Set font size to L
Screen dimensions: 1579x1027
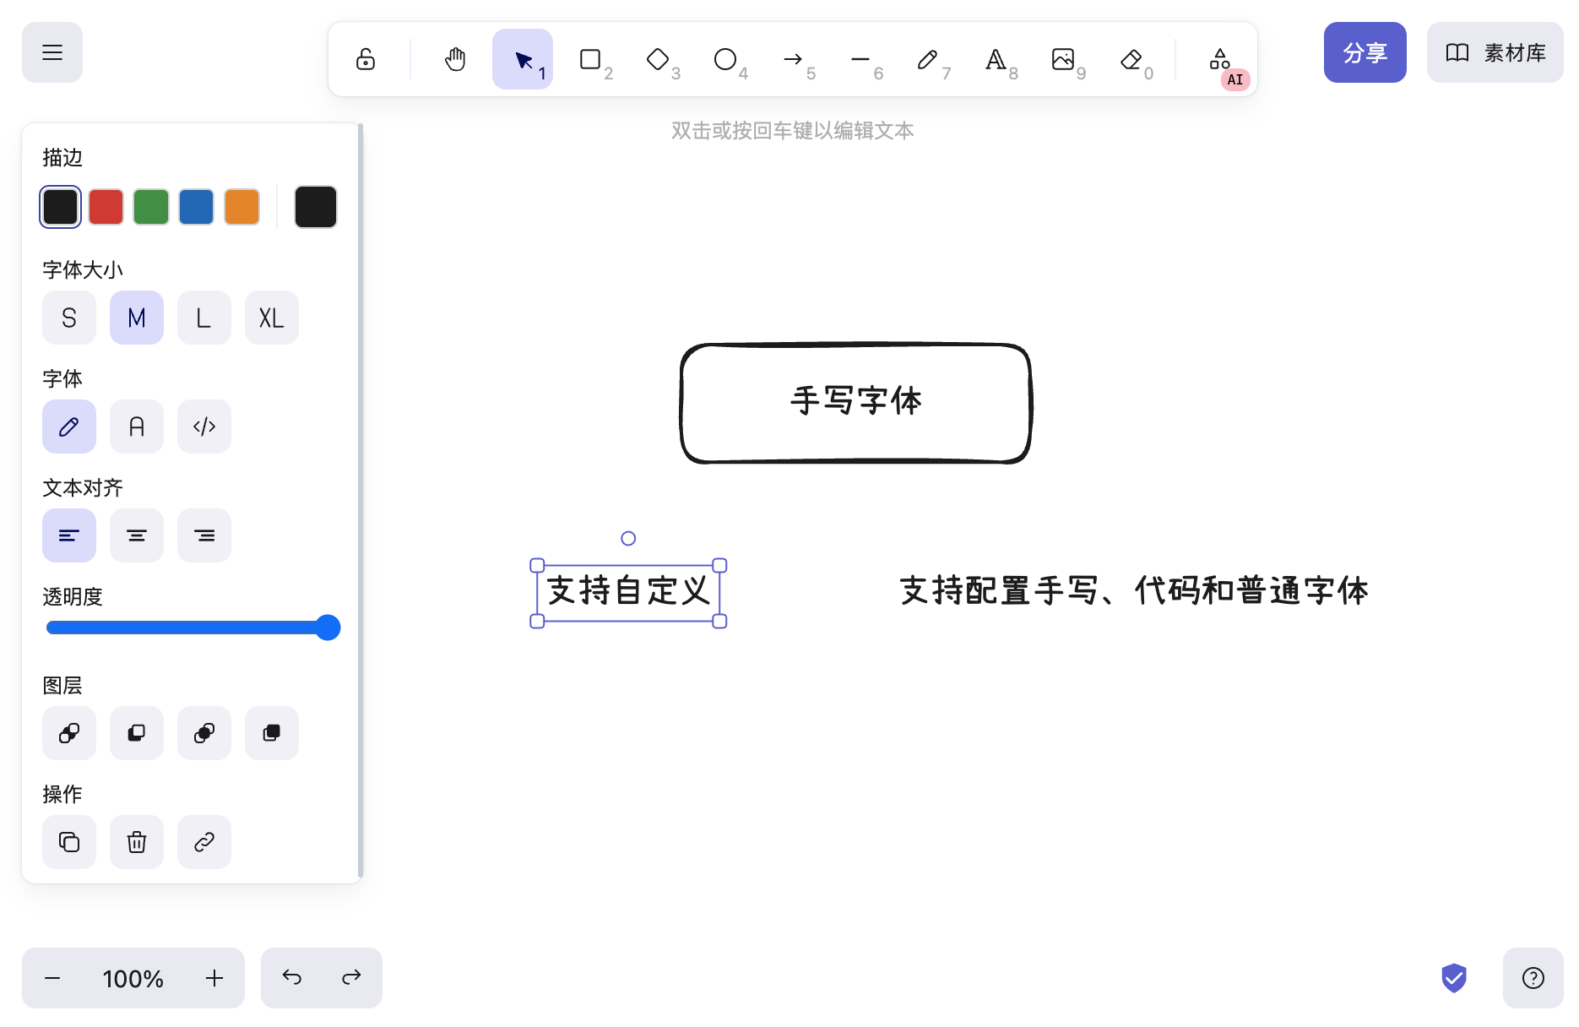(204, 318)
